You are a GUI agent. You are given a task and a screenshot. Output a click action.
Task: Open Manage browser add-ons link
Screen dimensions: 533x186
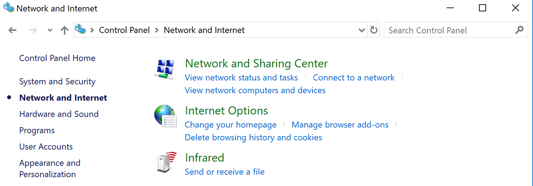[340, 125]
